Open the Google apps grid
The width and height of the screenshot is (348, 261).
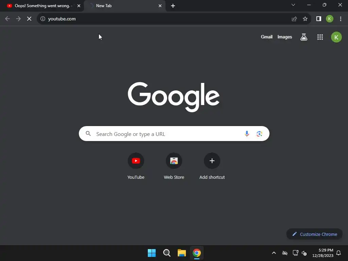pos(320,37)
